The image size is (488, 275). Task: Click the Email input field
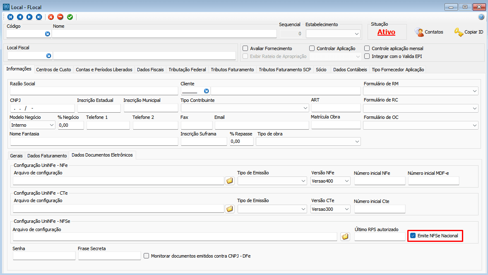tap(262, 125)
